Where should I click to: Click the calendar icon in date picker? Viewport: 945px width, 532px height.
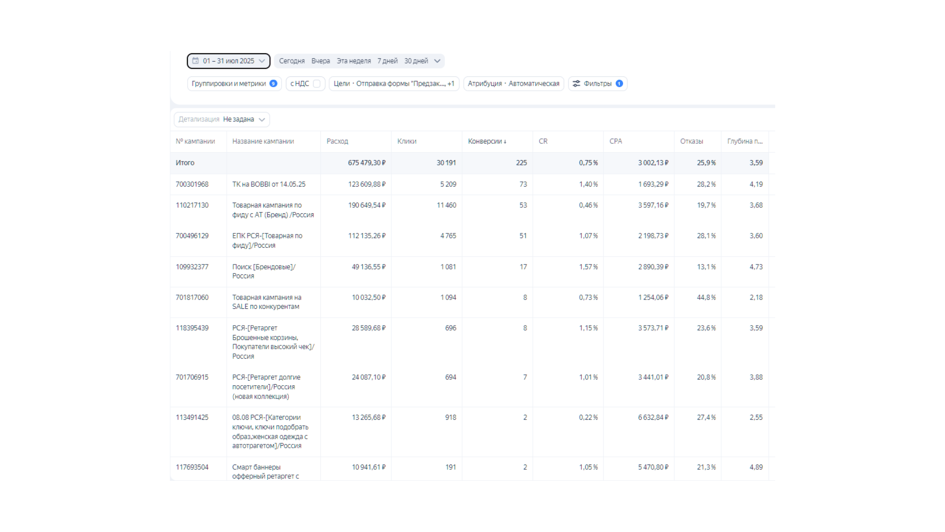coord(195,61)
